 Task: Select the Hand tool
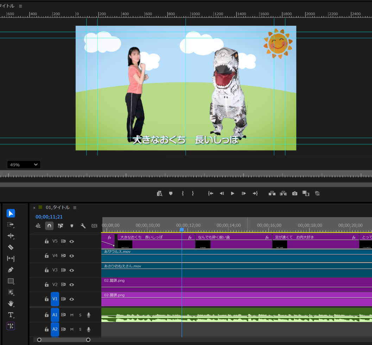coord(11,303)
